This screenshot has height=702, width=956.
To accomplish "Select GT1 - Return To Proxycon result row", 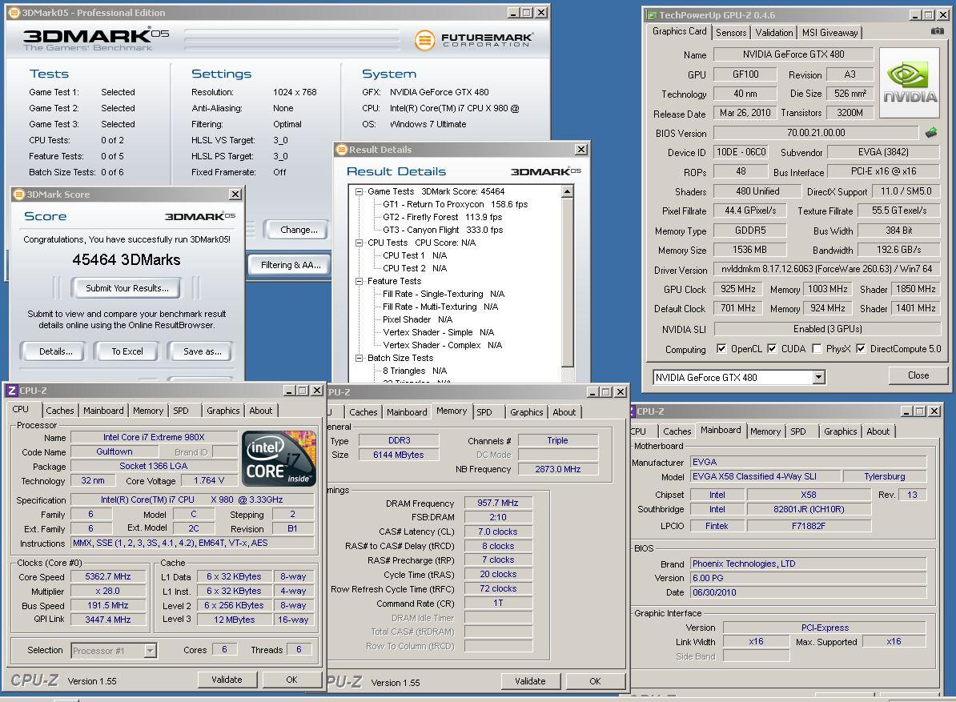I will pyautogui.click(x=455, y=204).
